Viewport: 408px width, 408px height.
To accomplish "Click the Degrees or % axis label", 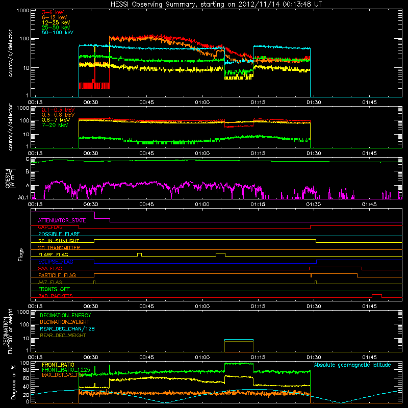I will coord(13,382).
